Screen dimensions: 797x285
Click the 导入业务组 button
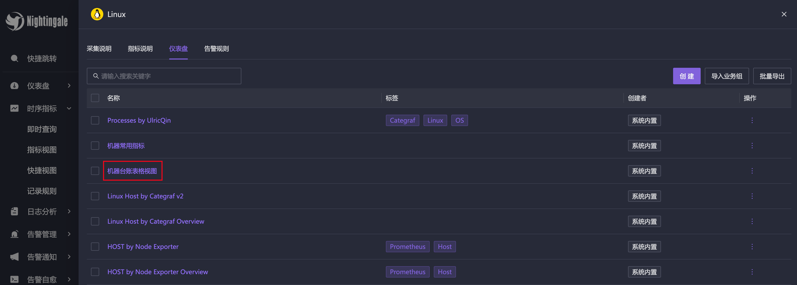[726, 76]
